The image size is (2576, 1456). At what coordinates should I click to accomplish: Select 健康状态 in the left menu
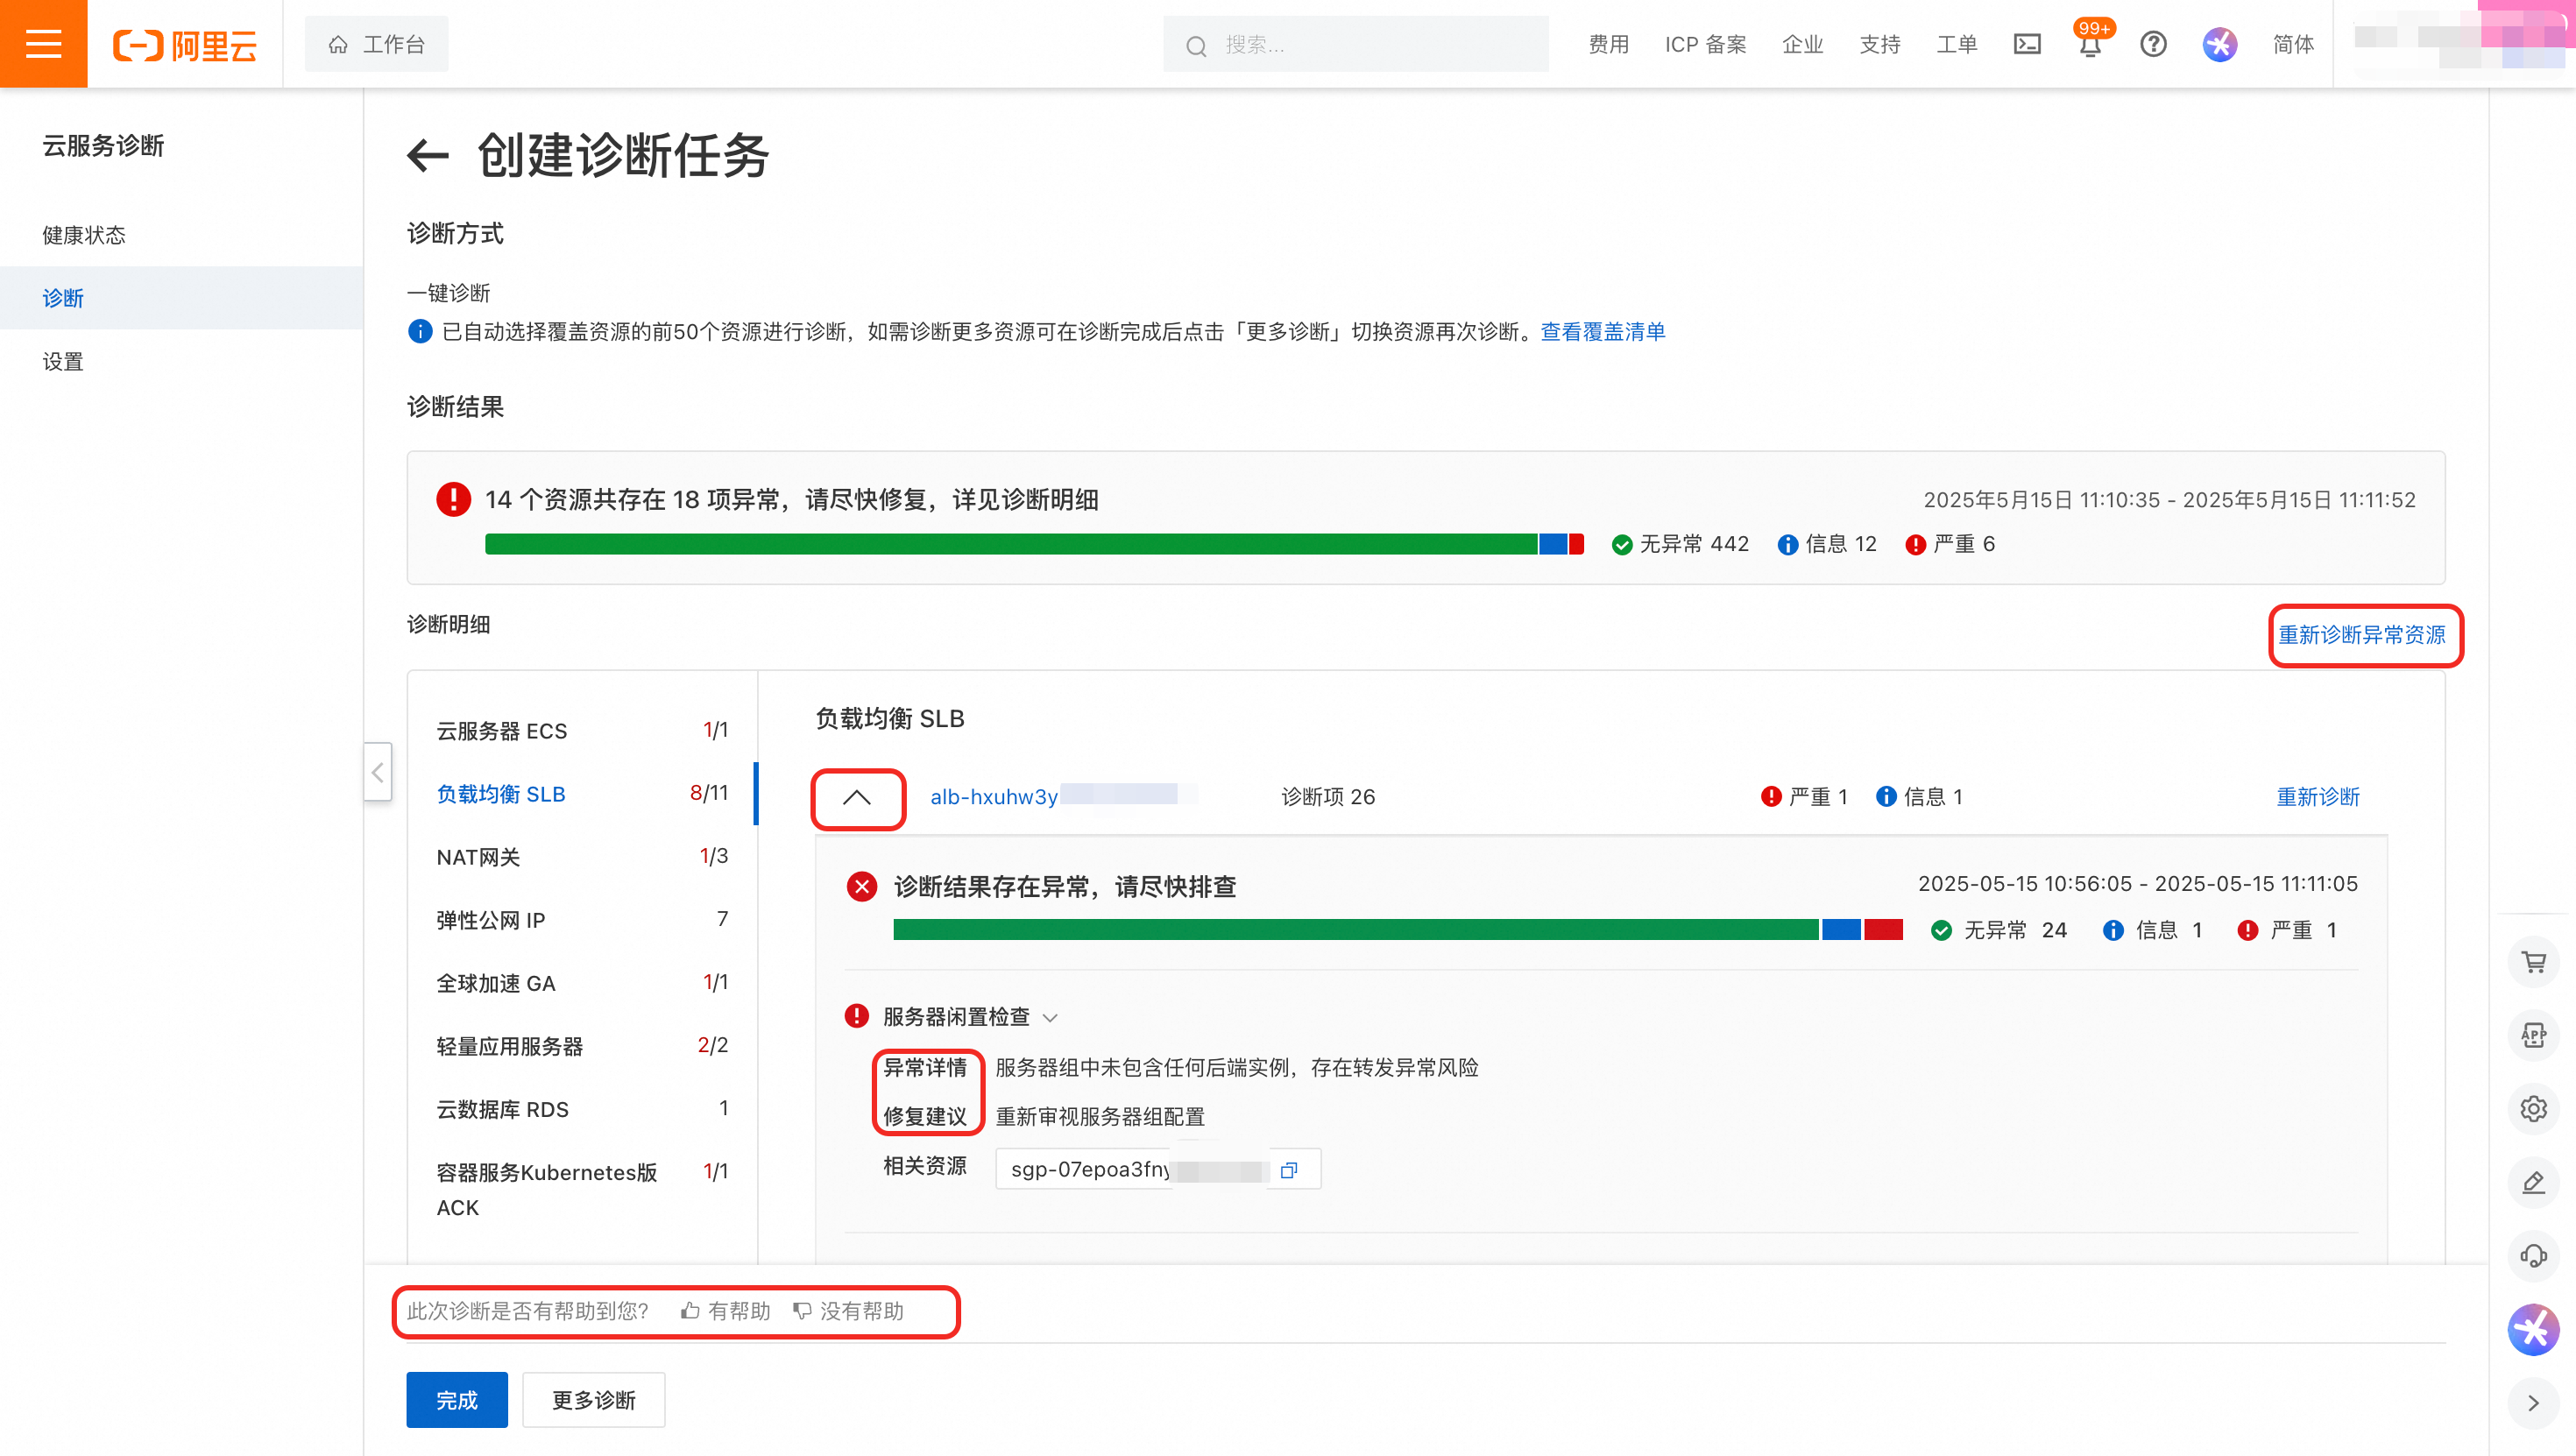pos(84,235)
